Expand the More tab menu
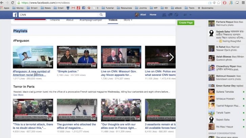 pos(128,20)
